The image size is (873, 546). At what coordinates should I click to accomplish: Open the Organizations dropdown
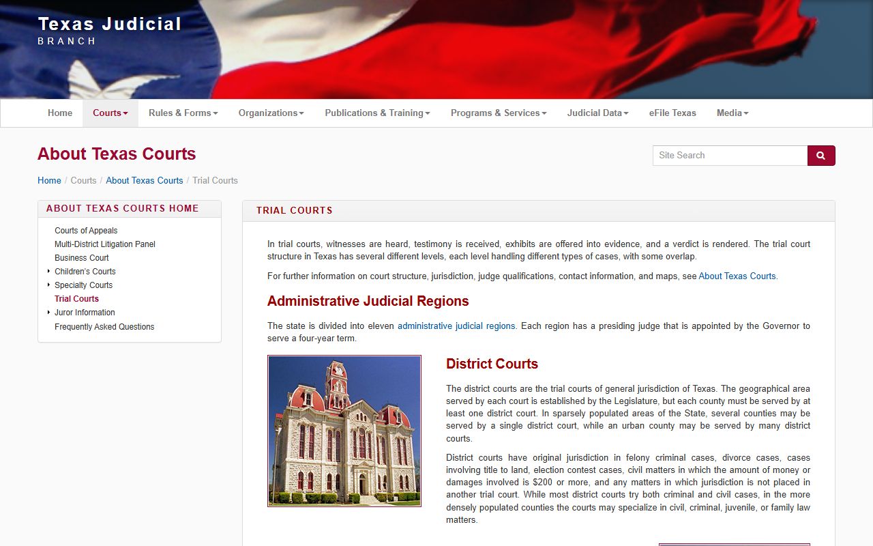click(271, 113)
